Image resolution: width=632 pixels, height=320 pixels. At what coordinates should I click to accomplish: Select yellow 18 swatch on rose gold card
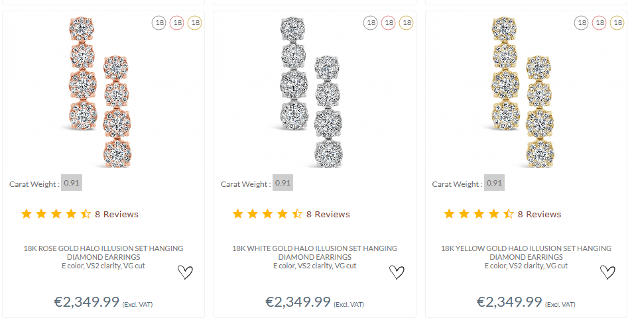point(195,23)
